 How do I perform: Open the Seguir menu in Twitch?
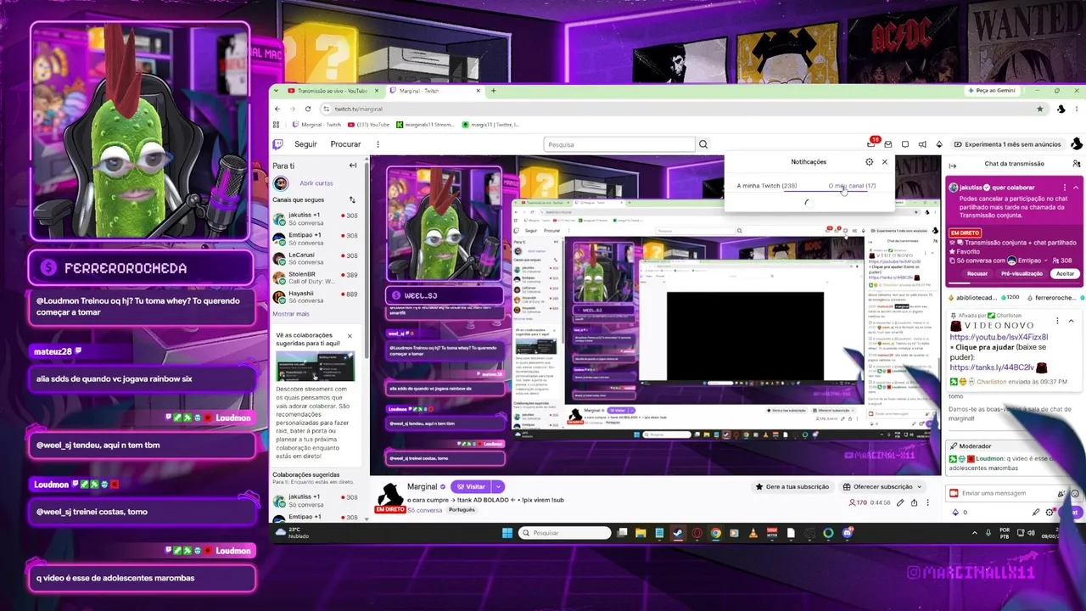[305, 144]
